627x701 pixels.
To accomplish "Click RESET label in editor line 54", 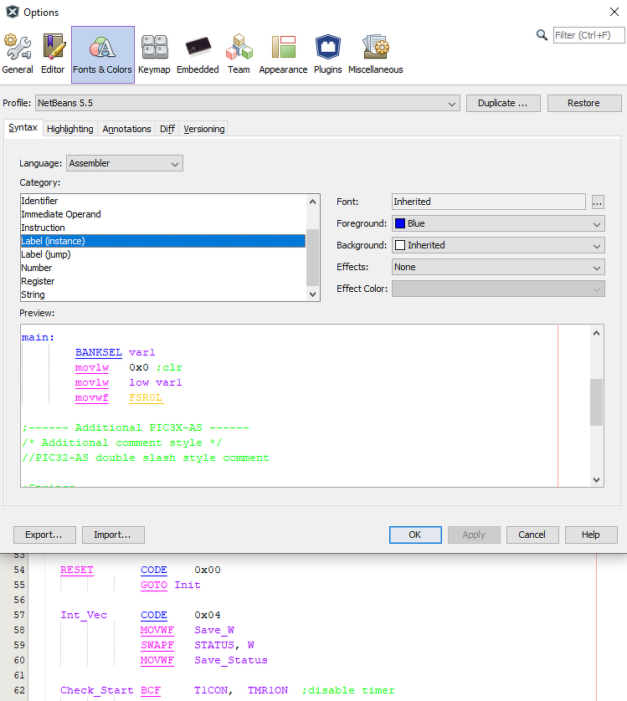I will click(77, 570).
